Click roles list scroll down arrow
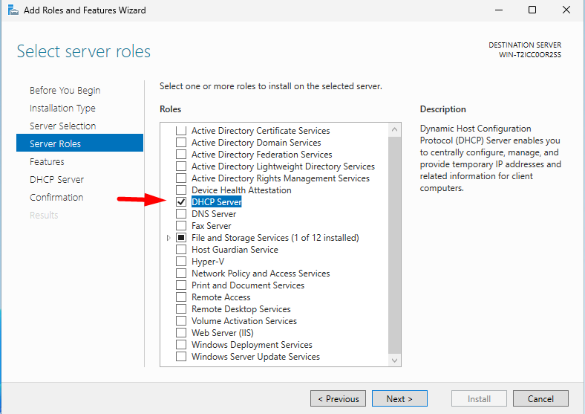Screen dimensions: 585x414 click(394, 360)
